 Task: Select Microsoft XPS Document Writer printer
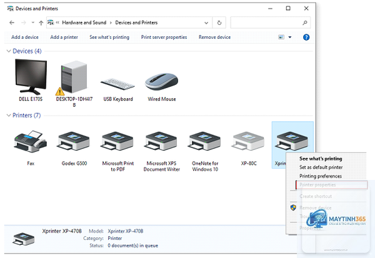161,142
